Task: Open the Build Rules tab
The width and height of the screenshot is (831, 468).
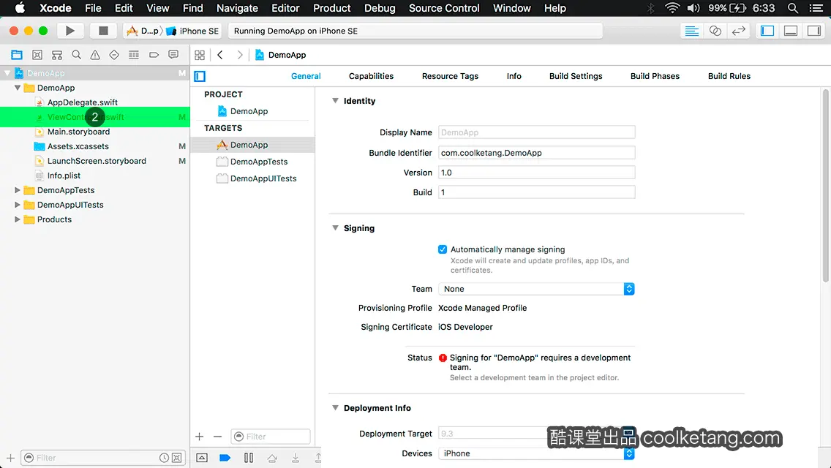Action: pyautogui.click(x=729, y=76)
